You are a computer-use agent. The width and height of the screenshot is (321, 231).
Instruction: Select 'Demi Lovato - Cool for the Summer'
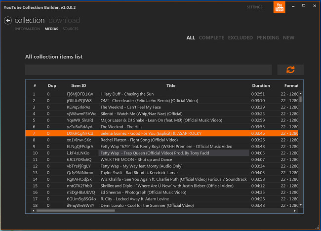pos(161,205)
